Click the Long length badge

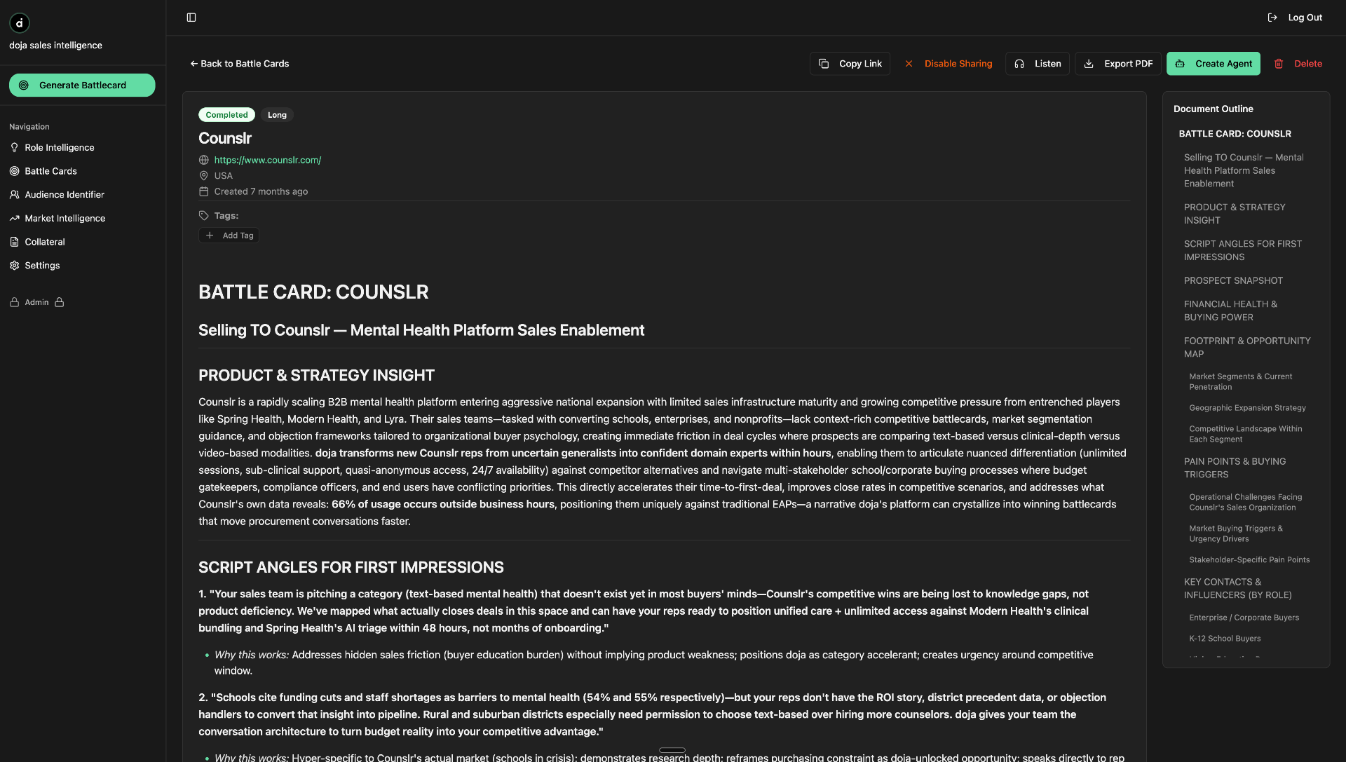point(277,115)
